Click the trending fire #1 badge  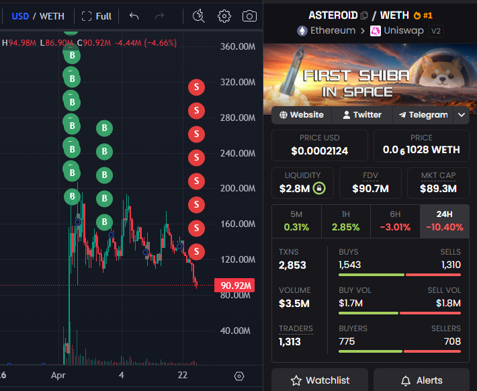pyautogui.click(x=423, y=15)
